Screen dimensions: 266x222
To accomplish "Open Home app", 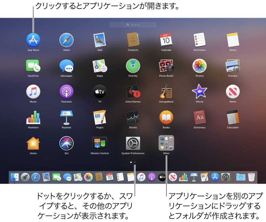I will pyautogui.click(x=33, y=143).
